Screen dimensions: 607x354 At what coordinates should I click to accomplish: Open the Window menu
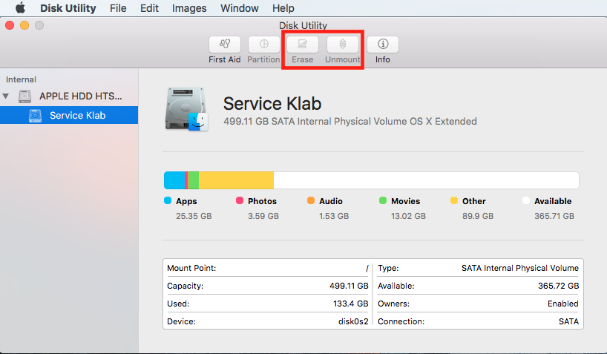pos(240,8)
